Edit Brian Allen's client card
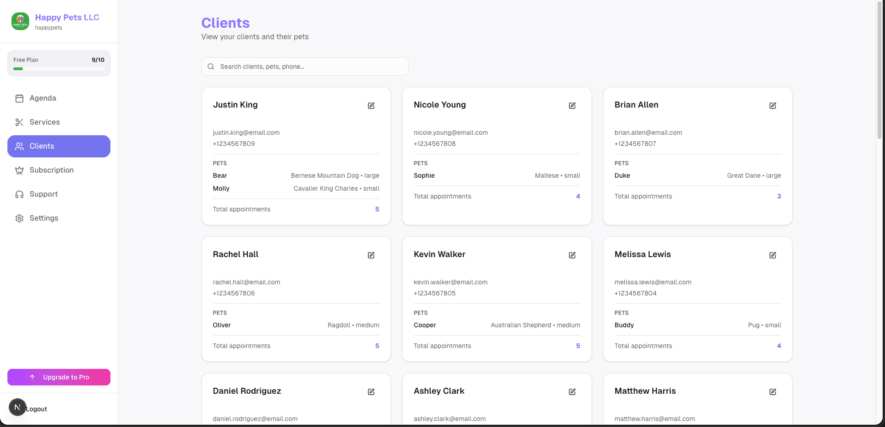Image resolution: width=885 pixels, height=427 pixels. pos(773,106)
